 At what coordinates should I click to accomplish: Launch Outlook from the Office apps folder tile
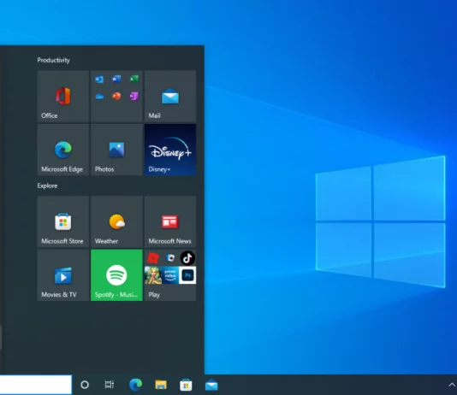(99, 80)
